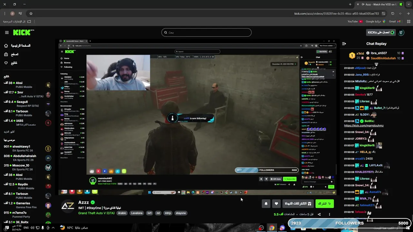The height and width of the screenshot is (232, 413).
Task: Expand Show more under following list
Action: tap(9, 132)
